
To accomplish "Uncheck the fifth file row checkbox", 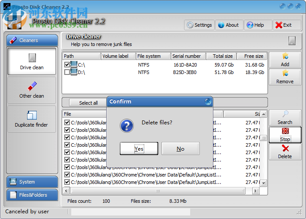I will tap(67, 152).
